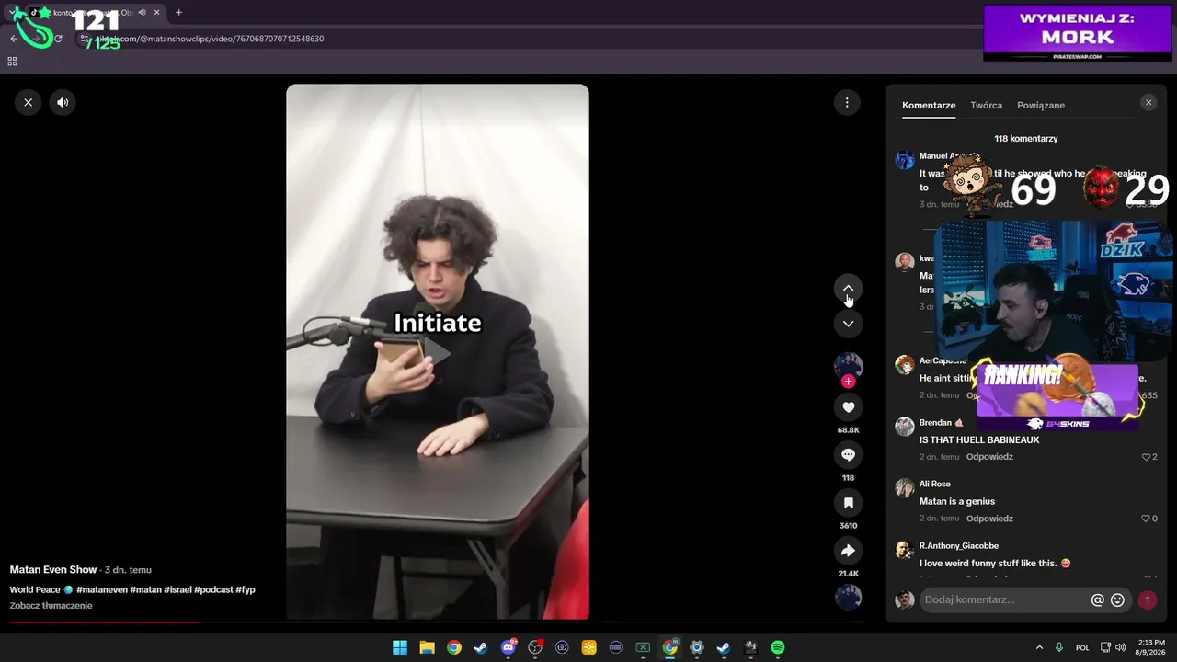Open the Windows Start menu
This screenshot has width=1177, height=662.
[400, 647]
